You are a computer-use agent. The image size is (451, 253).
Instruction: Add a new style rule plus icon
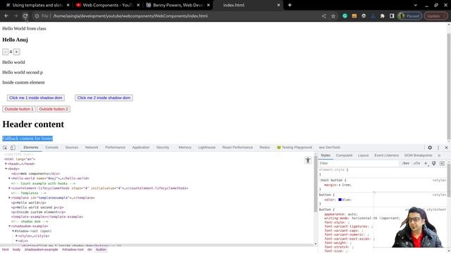pyautogui.click(x=426, y=163)
